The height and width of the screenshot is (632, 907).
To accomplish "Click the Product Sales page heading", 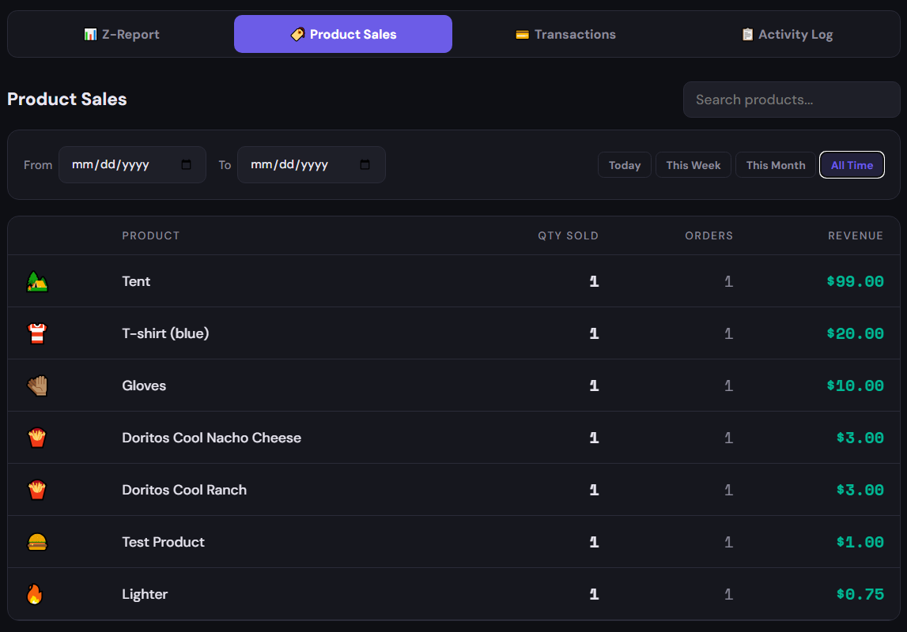I will tap(67, 99).
